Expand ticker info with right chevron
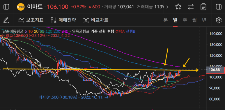The width and height of the screenshot is (225, 110). click(x=167, y=7)
